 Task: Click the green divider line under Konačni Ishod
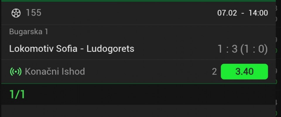138,83
